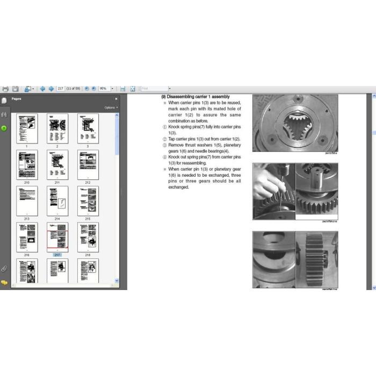376x376 pixels.
Task: Open the search binoculars icon in sidebar
Action: (x=4, y=115)
